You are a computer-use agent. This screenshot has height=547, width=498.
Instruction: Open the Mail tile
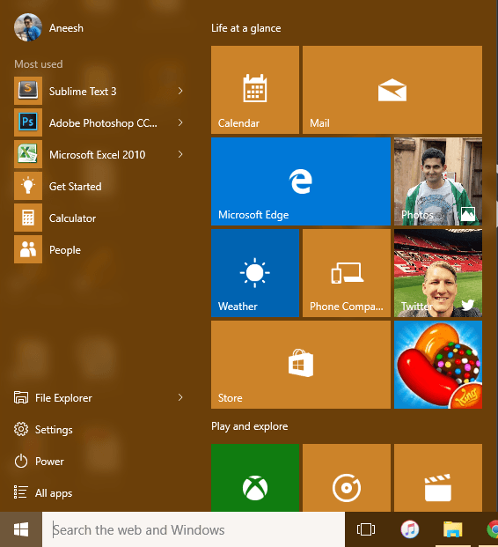[392, 90]
